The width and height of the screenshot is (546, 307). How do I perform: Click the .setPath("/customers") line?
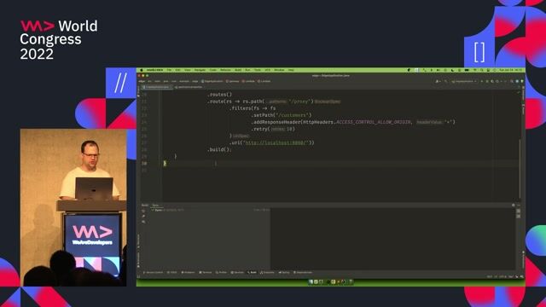click(282, 115)
